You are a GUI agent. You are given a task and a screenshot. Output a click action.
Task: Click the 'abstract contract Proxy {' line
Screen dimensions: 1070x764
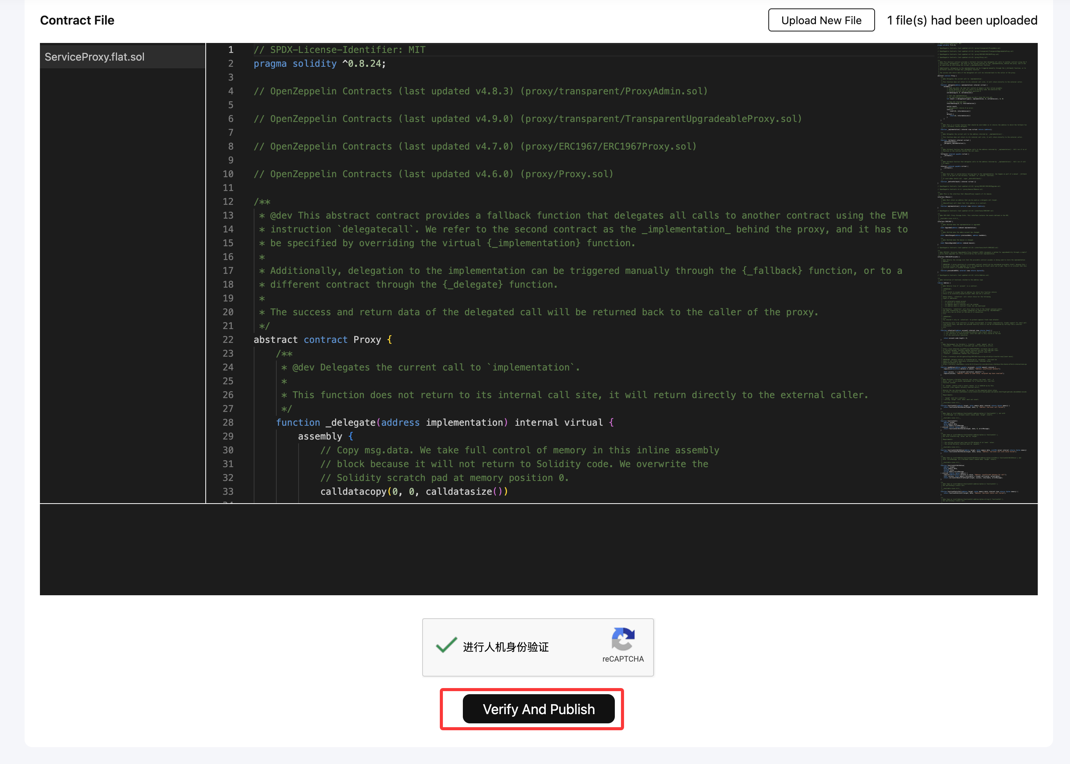coord(322,340)
